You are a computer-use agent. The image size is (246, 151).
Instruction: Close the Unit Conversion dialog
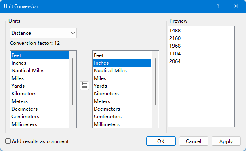pos(236,6)
